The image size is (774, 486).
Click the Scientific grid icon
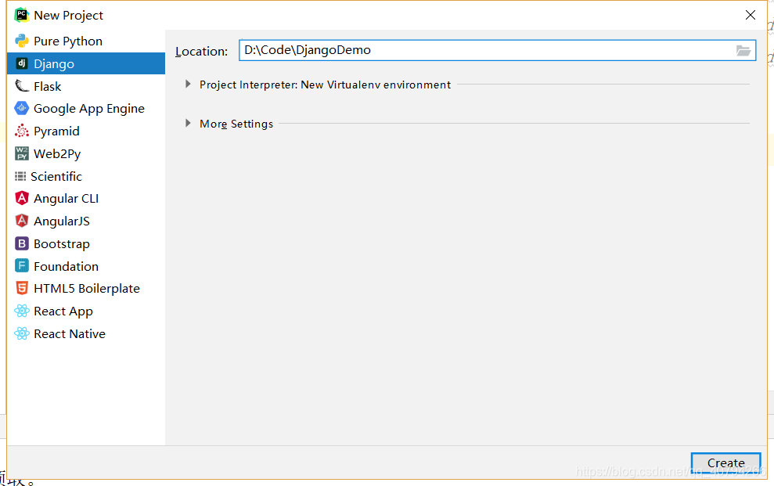pyautogui.click(x=20, y=176)
